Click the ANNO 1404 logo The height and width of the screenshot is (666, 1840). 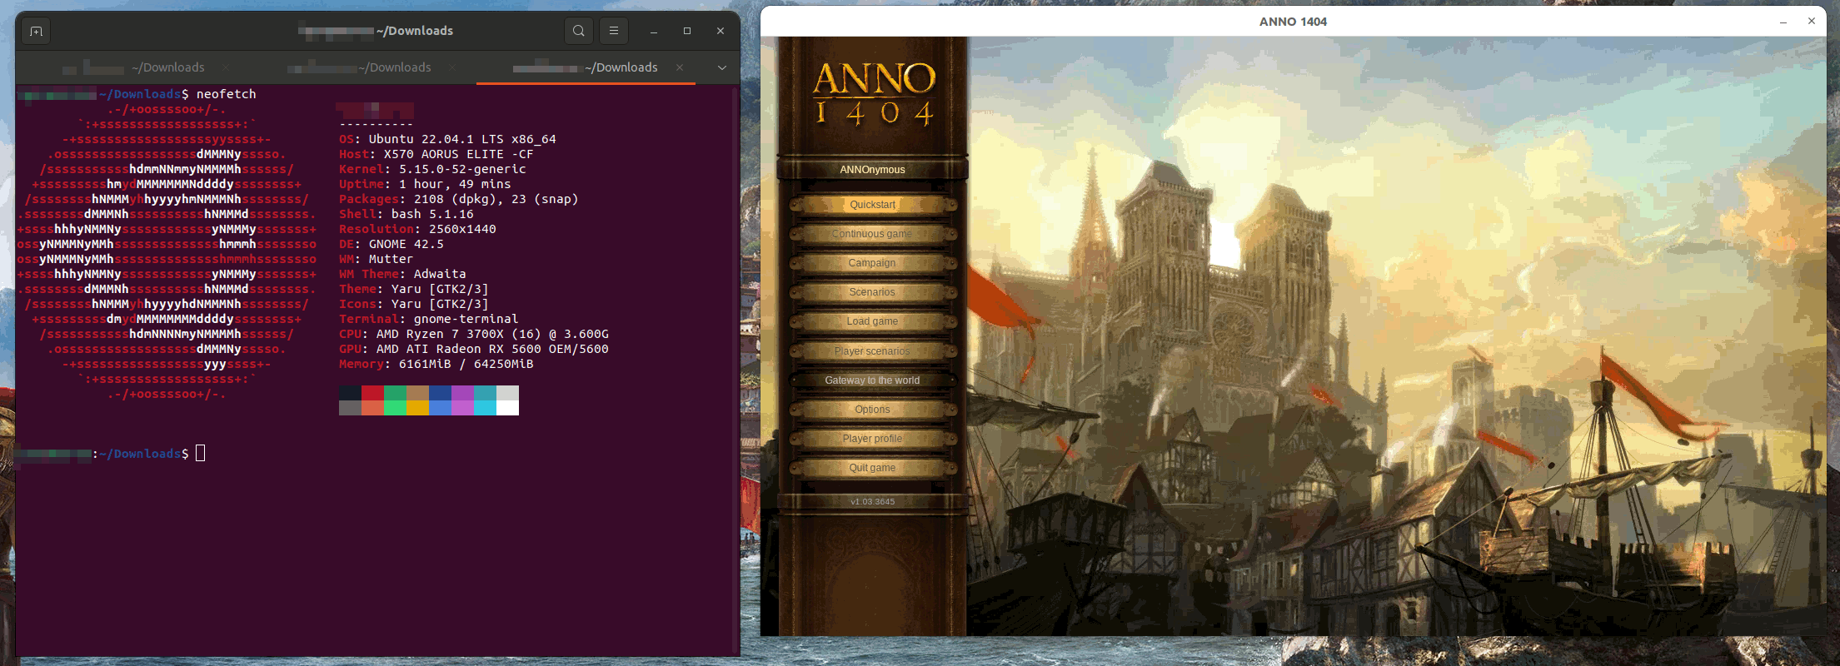pos(874,93)
